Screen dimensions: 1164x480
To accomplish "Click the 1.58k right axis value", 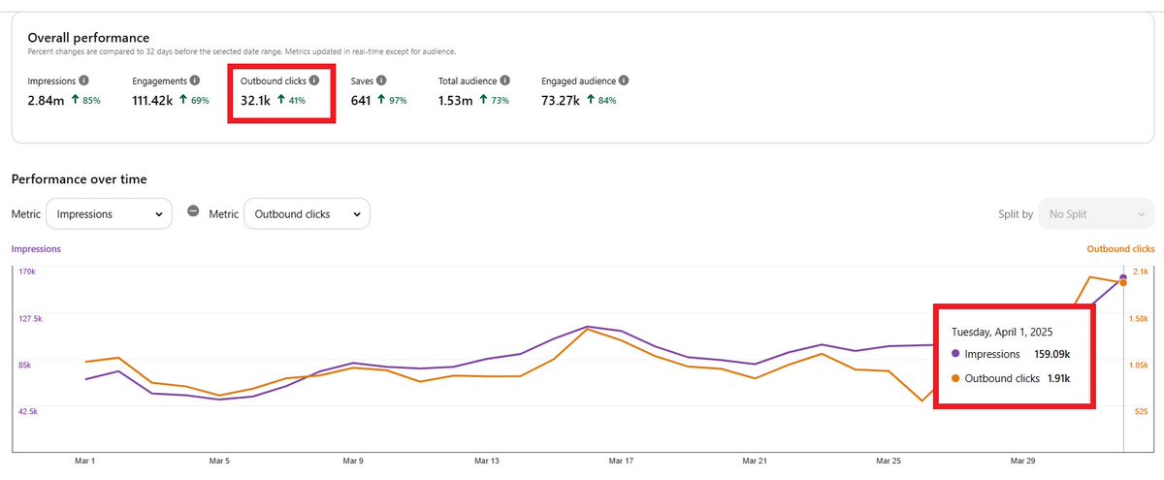I will click(1139, 318).
